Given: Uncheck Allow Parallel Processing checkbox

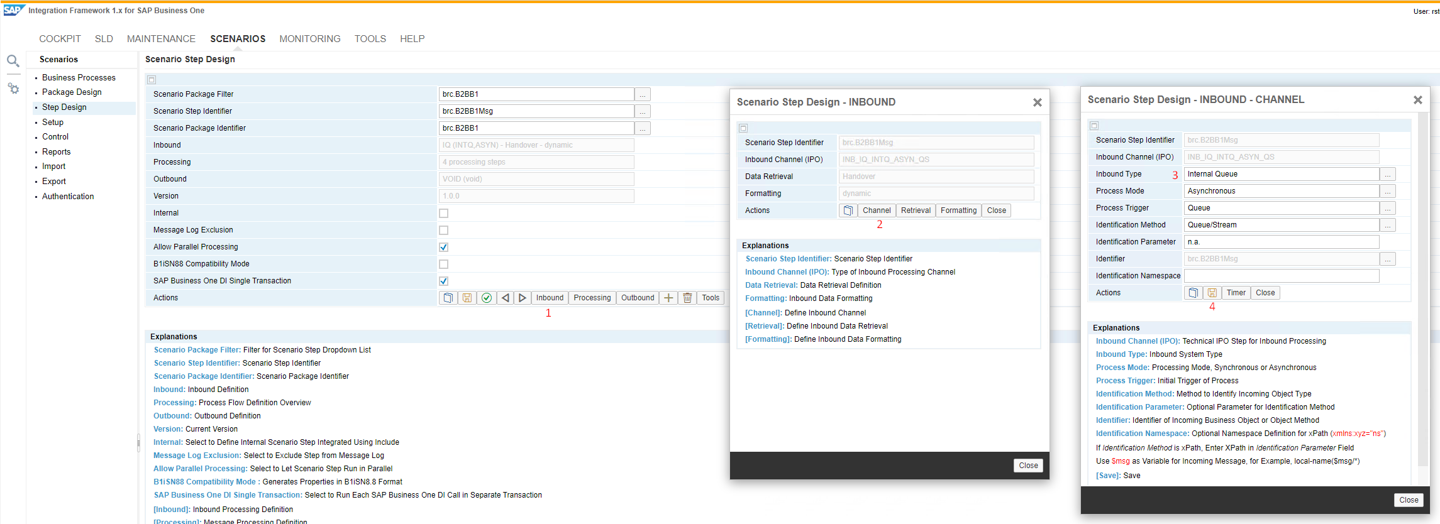Looking at the screenshot, I should (x=444, y=247).
